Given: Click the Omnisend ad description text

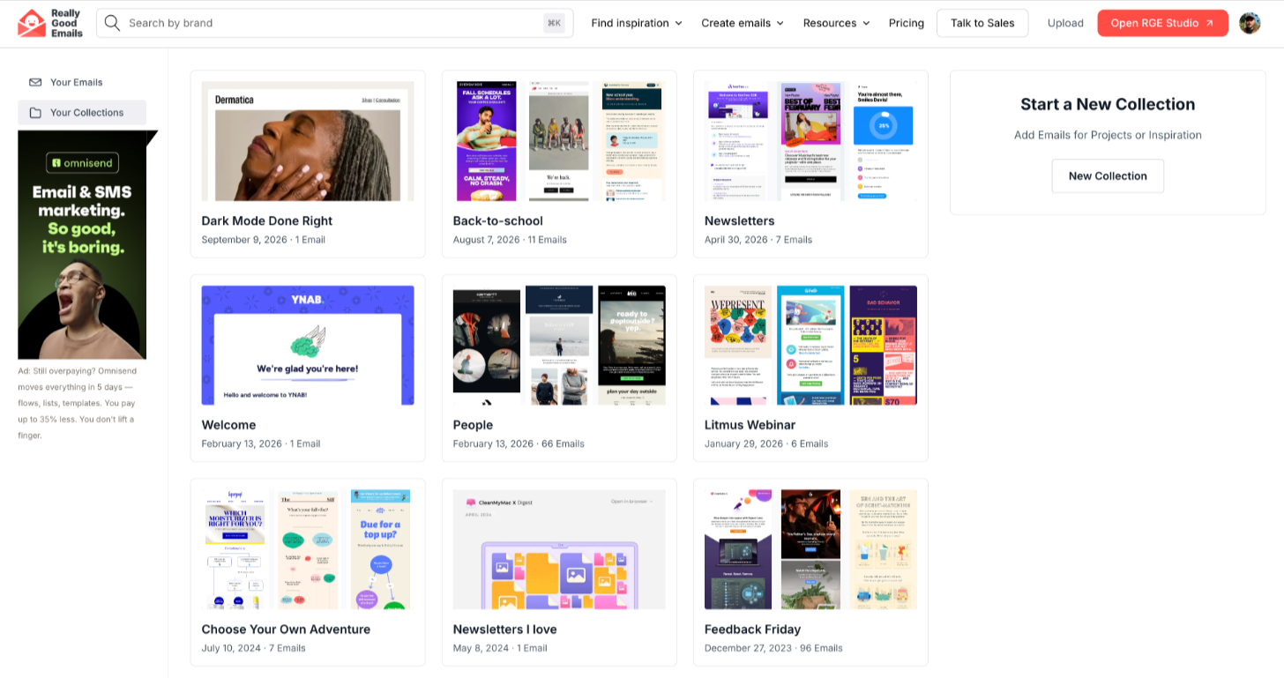Looking at the screenshot, I should coord(78,403).
